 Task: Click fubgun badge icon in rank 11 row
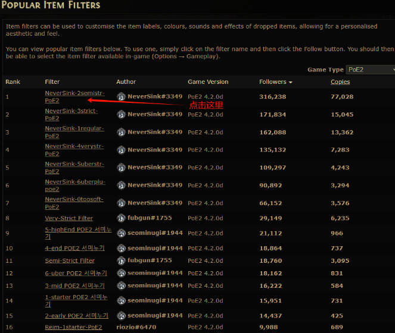click(x=121, y=261)
